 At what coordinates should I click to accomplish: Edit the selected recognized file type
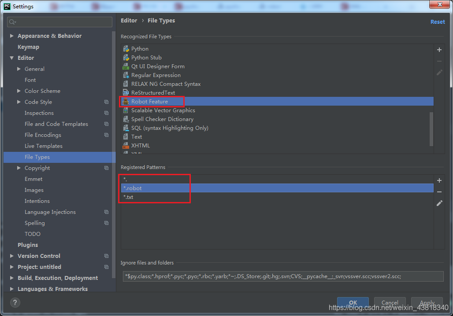tap(439, 73)
